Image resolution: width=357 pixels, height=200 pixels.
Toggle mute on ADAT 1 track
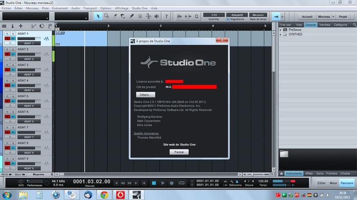(7, 34)
